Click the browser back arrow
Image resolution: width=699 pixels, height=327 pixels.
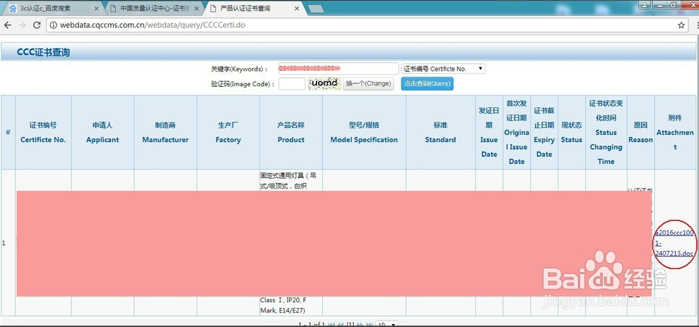click(8, 25)
